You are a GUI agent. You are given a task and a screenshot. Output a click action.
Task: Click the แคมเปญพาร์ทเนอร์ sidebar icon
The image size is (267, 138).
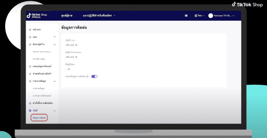30,67
